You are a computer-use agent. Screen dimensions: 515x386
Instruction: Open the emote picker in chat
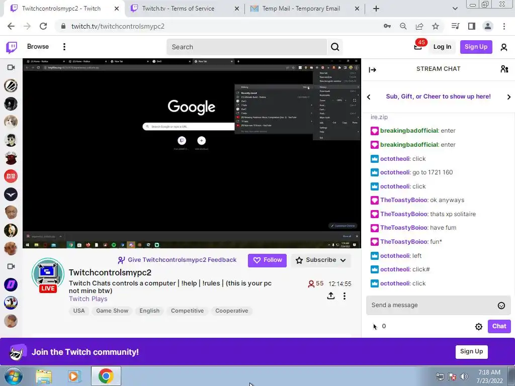point(501,306)
